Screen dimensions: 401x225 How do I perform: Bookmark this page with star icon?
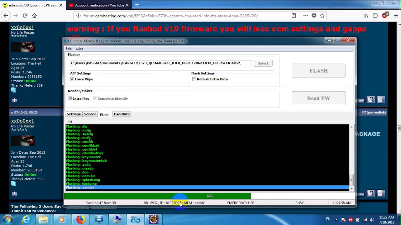point(322,16)
